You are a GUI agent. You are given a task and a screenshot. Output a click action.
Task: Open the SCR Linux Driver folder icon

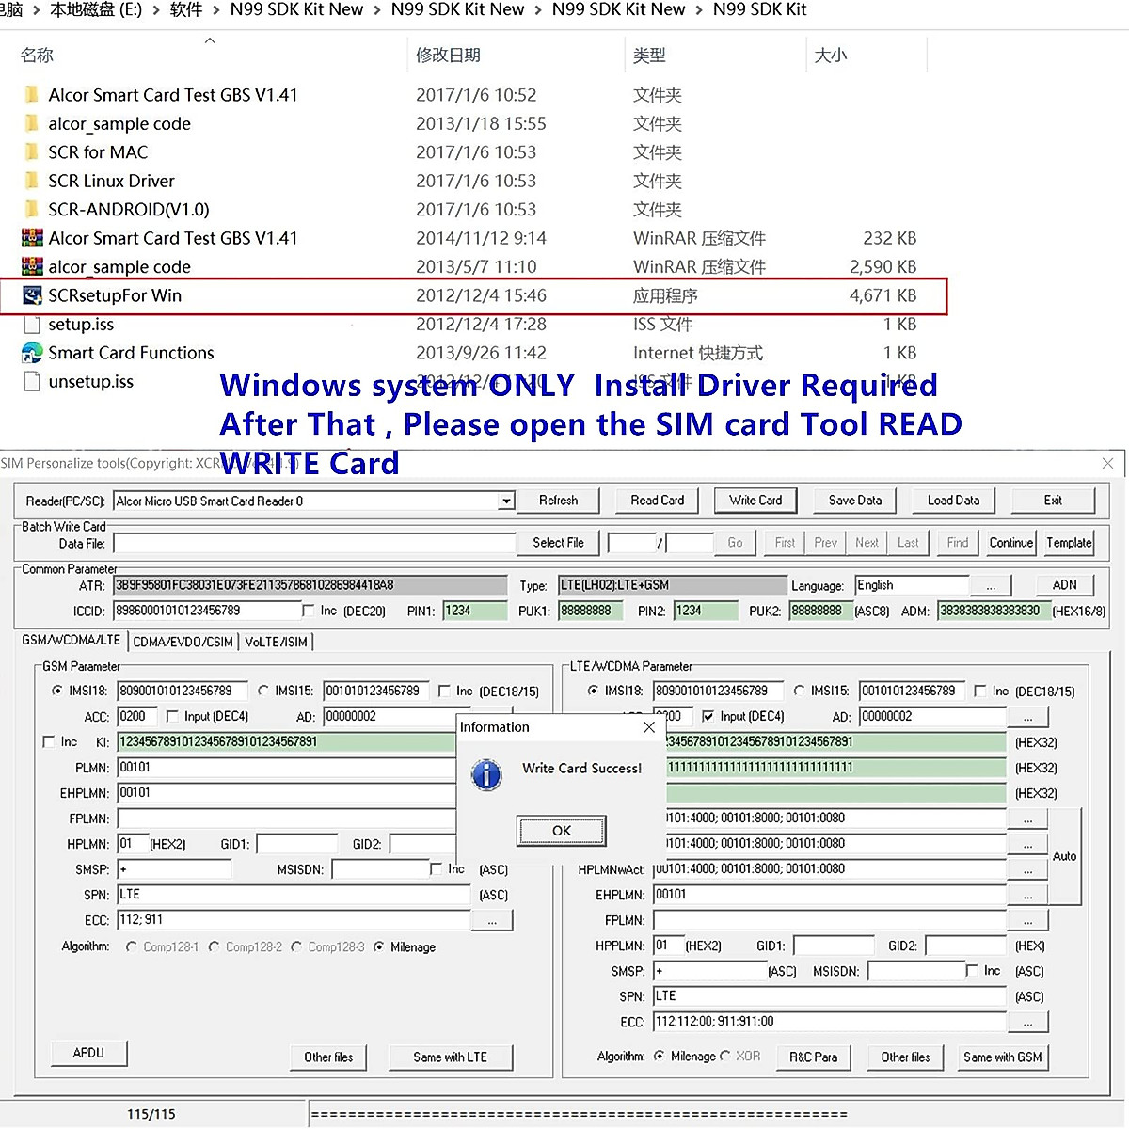click(x=32, y=181)
